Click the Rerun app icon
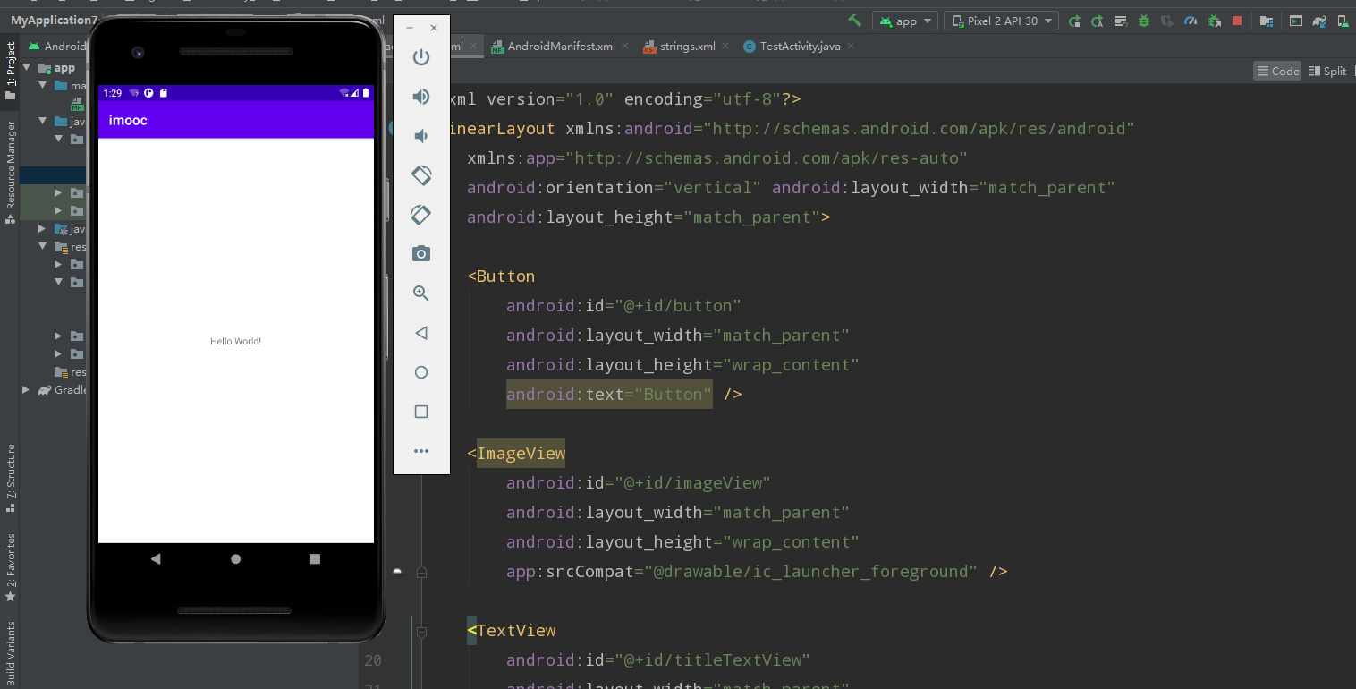Viewport: 1356px width, 689px height. tap(1074, 21)
